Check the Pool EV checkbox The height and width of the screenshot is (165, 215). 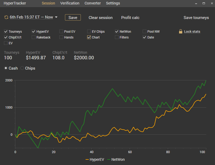tap(61, 31)
